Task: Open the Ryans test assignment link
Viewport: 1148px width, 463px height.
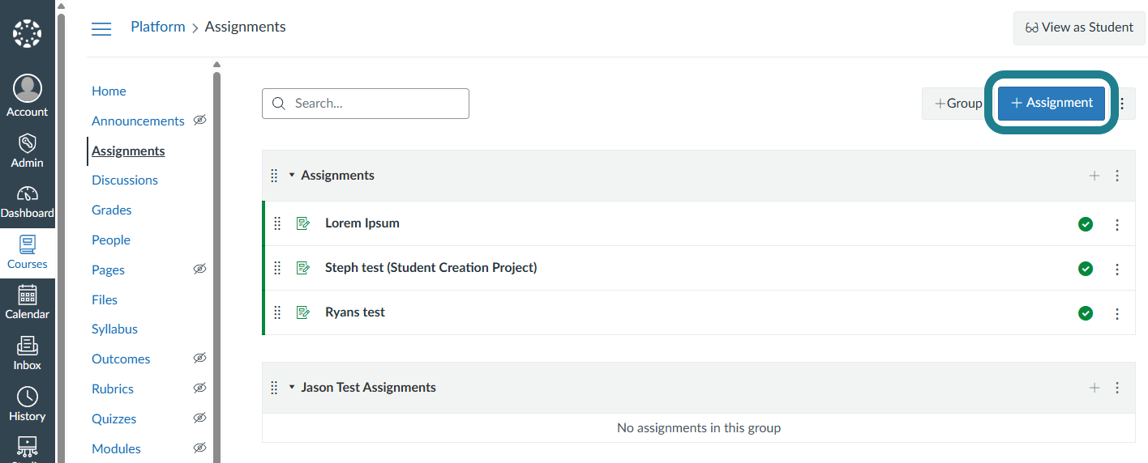Action: 355,312
